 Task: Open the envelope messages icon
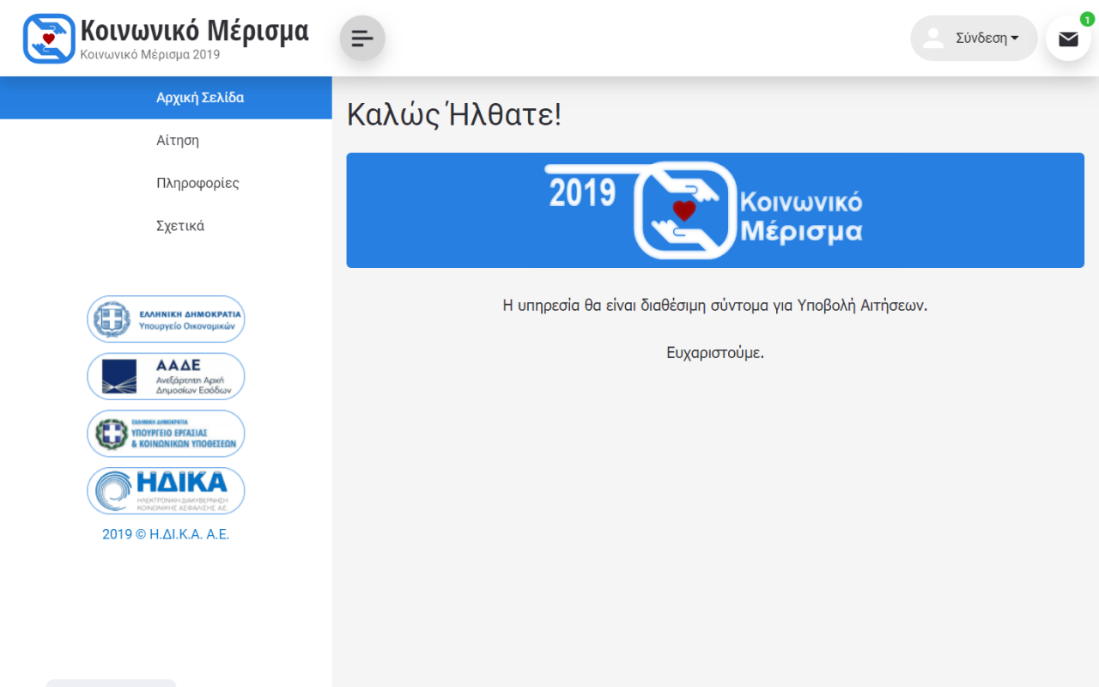tap(1068, 39)
